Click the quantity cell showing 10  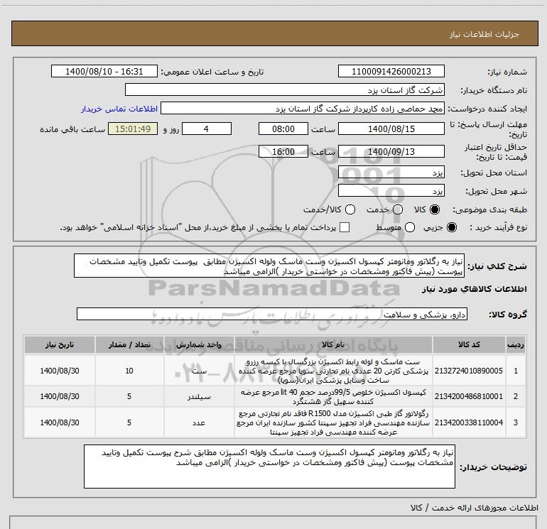(129, 371)
